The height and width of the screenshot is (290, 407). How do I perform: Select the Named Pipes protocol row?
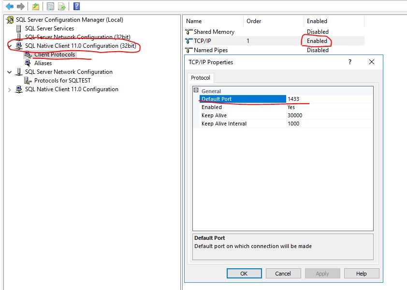pos(275,50)
